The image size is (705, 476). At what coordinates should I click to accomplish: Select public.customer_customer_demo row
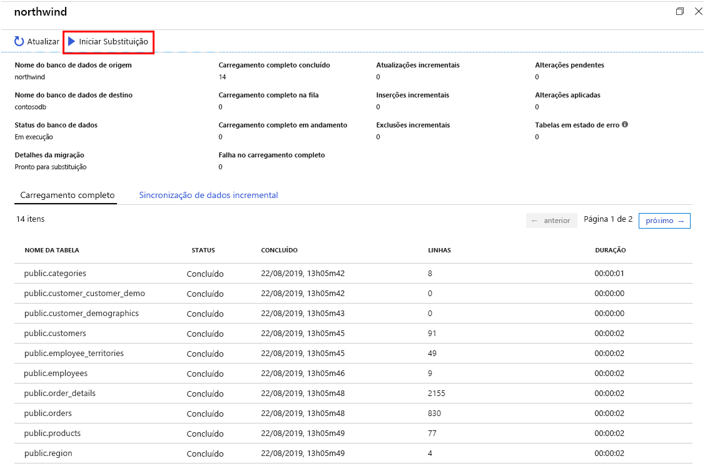(x=353, y=293)
